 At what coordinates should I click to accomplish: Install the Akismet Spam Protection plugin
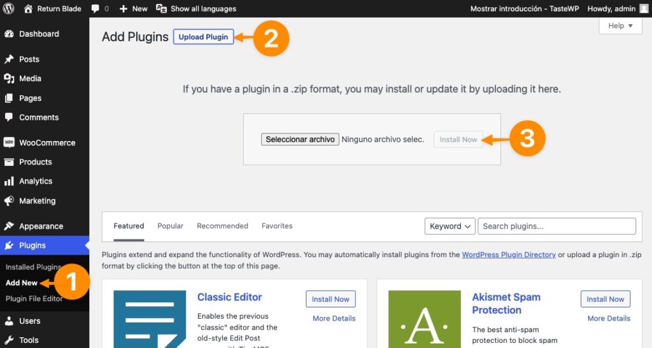[x=606, y=299]
